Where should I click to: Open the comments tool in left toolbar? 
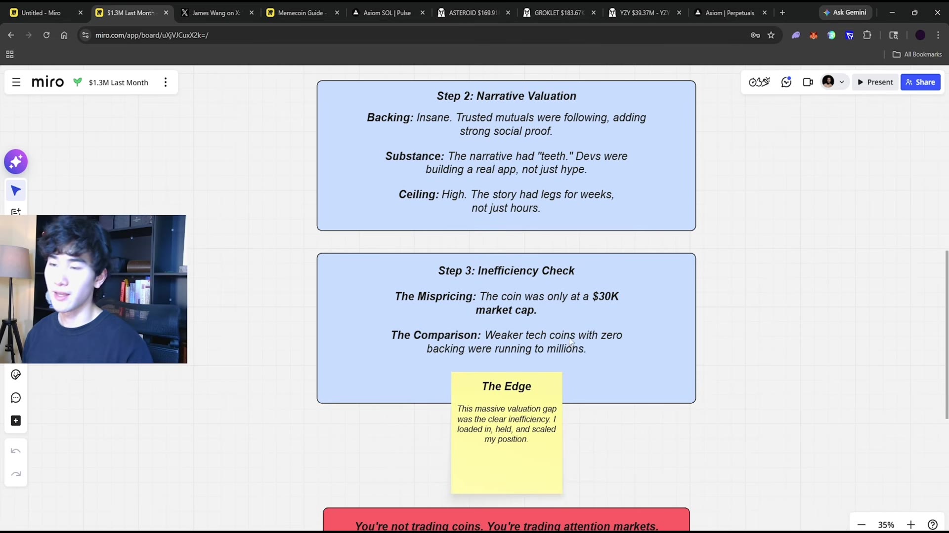point(16,398)
